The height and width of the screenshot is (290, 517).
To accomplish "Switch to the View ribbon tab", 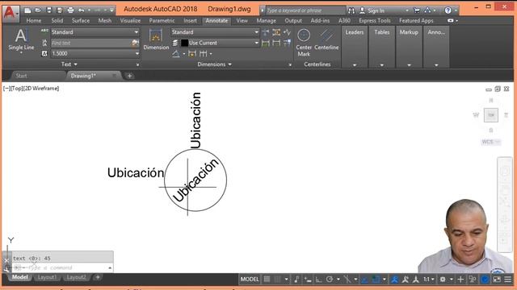I will [x=242, y=20].
